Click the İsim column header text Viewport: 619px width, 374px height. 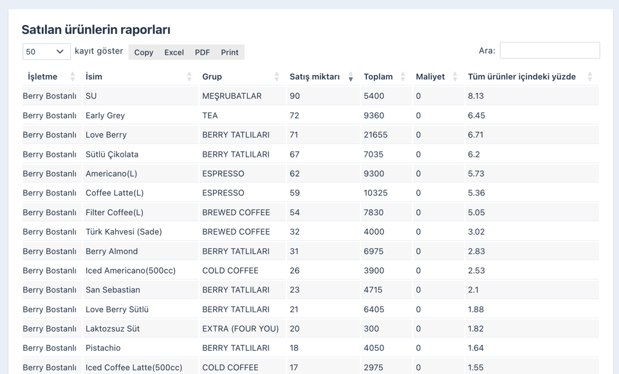pyautogui.click(x=94, y=76)
